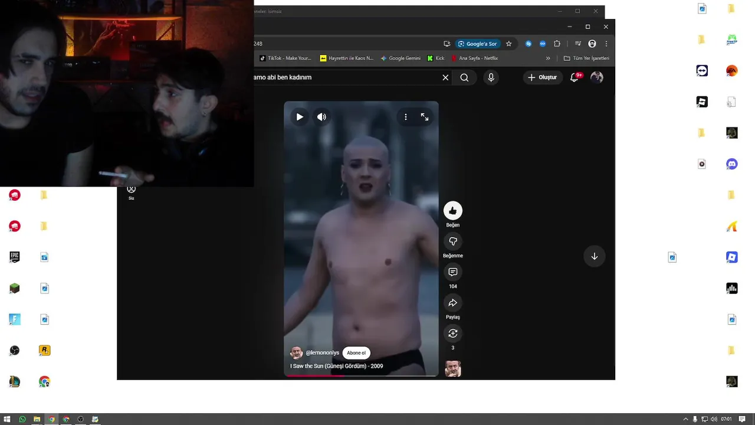Select the Roblox Studio desktop shortcut
Viewport: 755px width, 425px height.
point(732,257)
